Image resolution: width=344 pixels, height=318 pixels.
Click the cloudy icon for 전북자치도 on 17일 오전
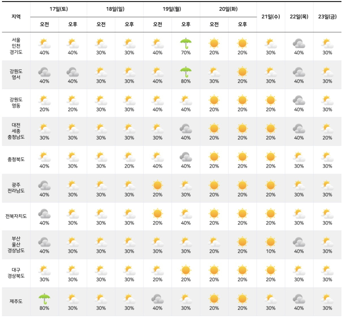click(x=45, y=214)
